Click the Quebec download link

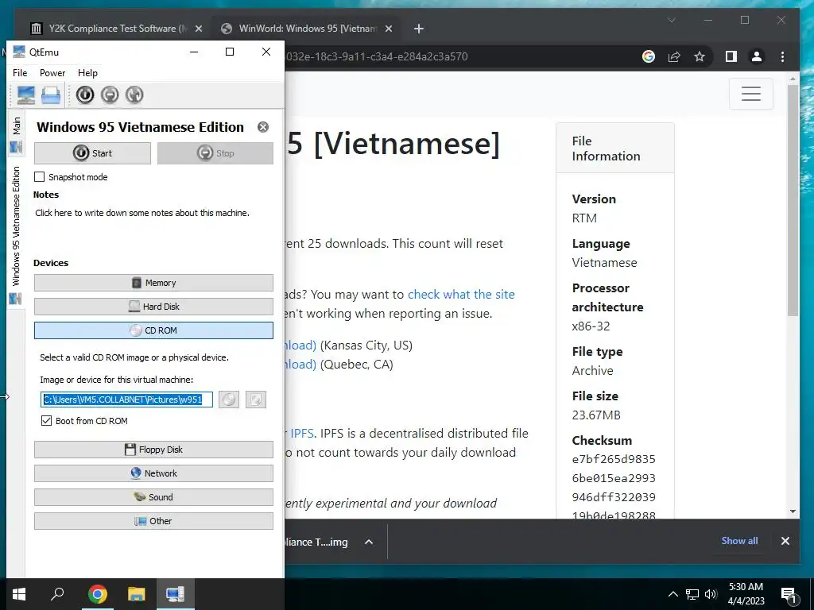pos(300,364)
